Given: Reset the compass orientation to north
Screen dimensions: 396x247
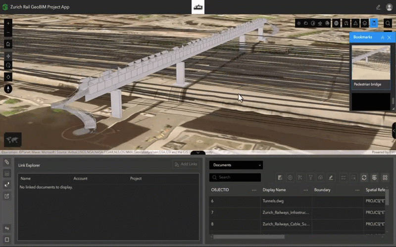Looking at the screenshot, I should [x=8, y=89].
